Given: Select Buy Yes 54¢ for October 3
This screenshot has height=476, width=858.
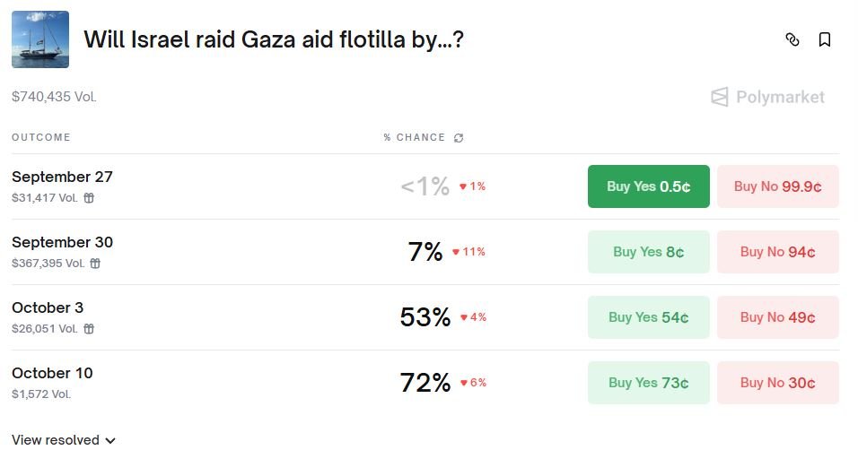Looking at the screenshot, I should [x=648, y=317].
